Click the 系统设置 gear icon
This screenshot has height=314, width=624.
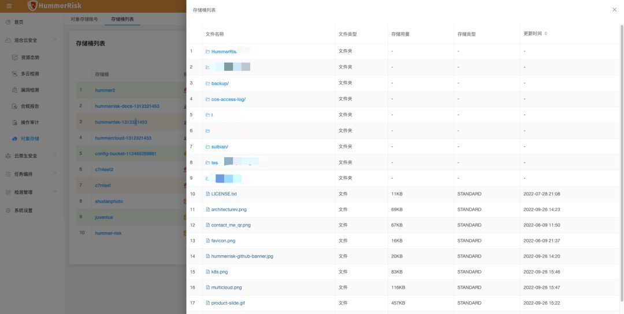(8, 211)
